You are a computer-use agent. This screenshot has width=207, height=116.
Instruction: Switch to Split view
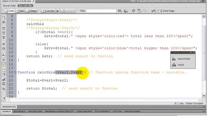click(x=20, y=11)
